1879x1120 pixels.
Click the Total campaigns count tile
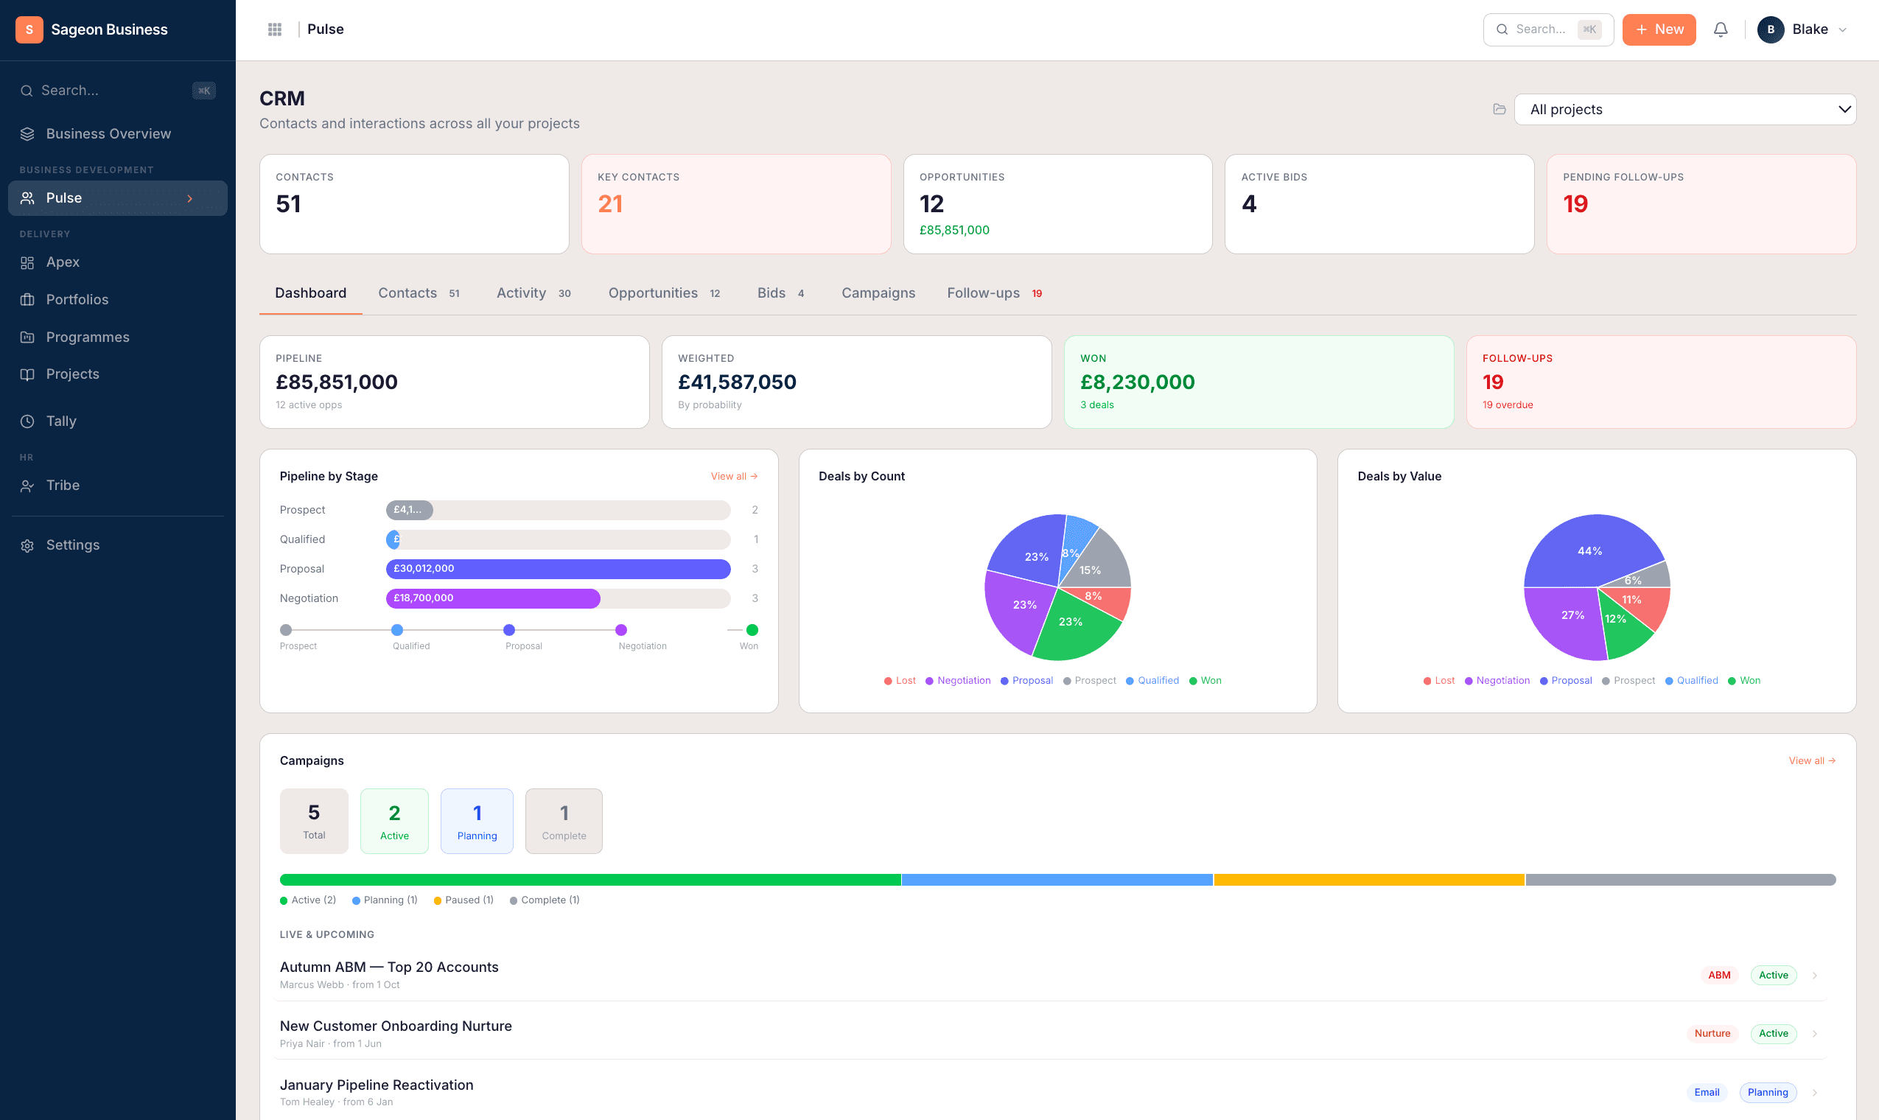pyautogui.click(x=314, y=821)
